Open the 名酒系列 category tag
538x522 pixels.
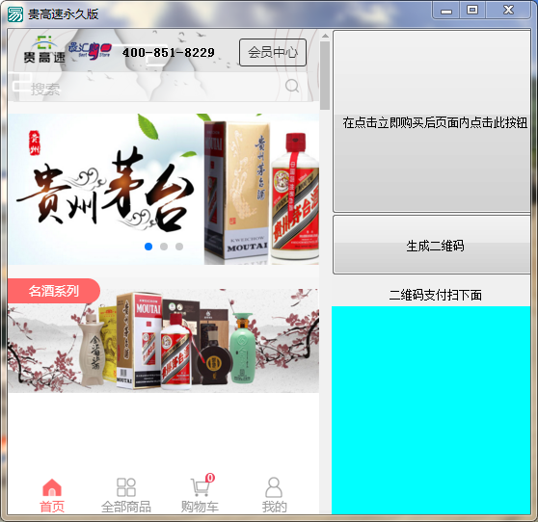pos(54,291)
